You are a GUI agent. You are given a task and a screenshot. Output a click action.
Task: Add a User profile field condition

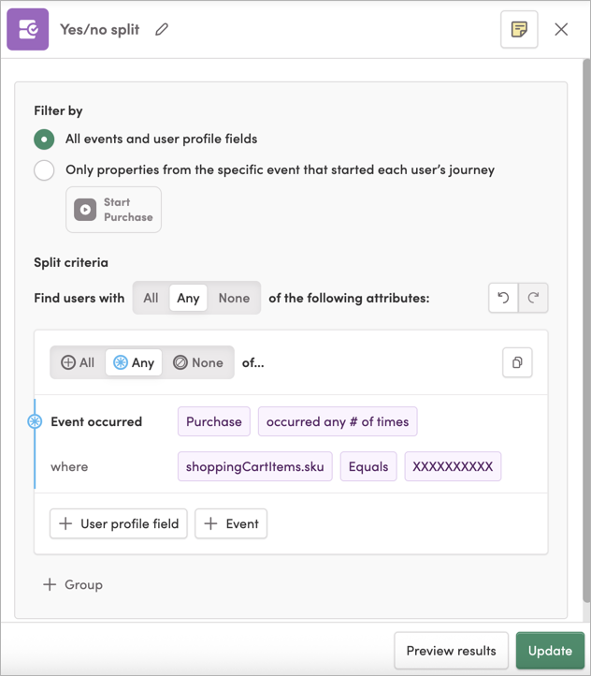click(119, 523)
